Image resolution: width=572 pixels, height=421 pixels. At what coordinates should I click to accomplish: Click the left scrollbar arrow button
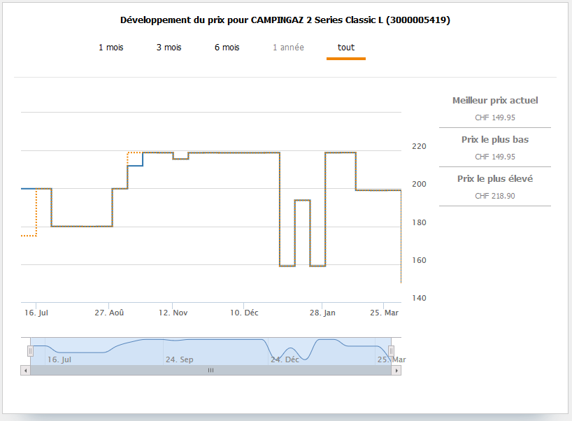click(26, 370)
